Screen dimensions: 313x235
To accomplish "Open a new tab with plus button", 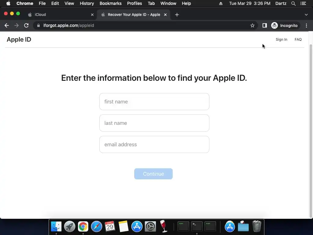I will (x=177, y=15).
